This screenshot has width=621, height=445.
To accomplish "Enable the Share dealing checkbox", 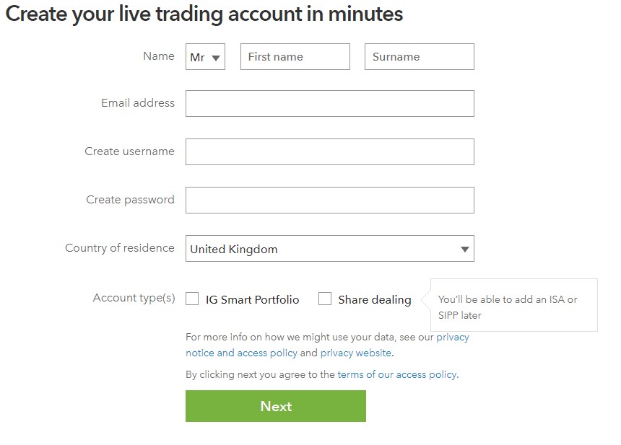I will 325,298.
